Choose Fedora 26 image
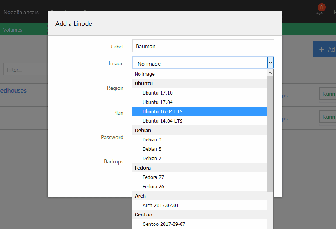The image size is (336, 229). coord(200,186)
